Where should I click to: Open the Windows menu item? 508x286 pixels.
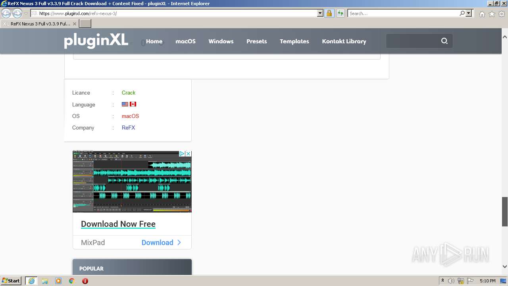(x=221, y=41)
